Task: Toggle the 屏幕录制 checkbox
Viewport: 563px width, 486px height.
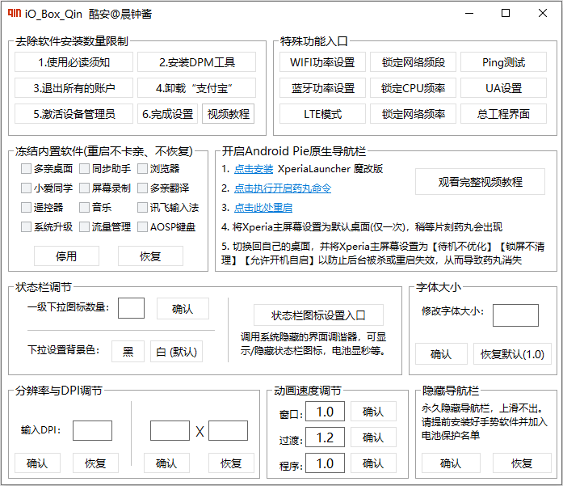Action: 84,188
